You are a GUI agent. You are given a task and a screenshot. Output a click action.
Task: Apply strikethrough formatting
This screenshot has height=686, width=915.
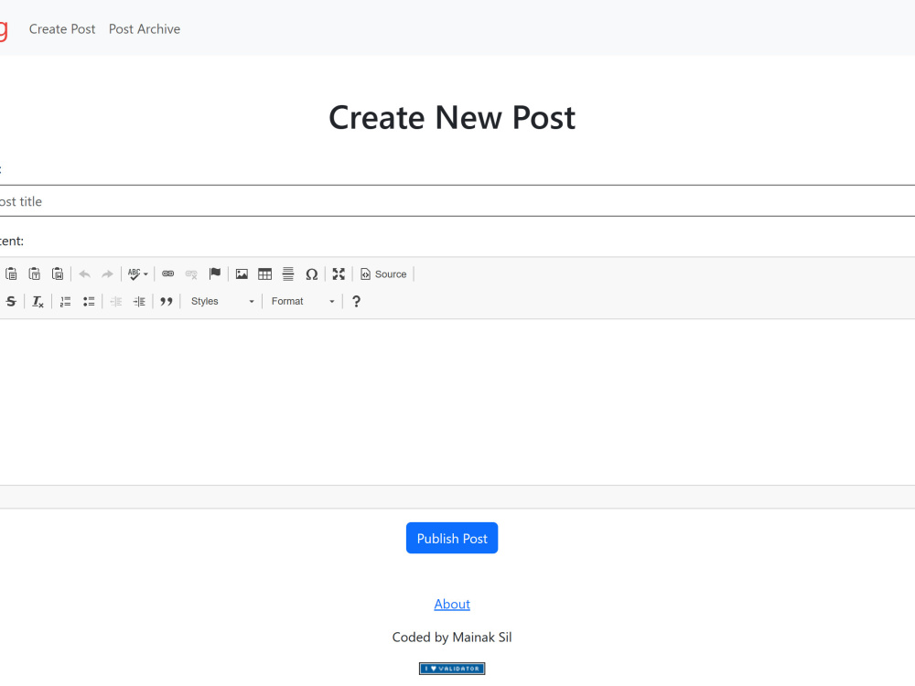coord(11,301)
